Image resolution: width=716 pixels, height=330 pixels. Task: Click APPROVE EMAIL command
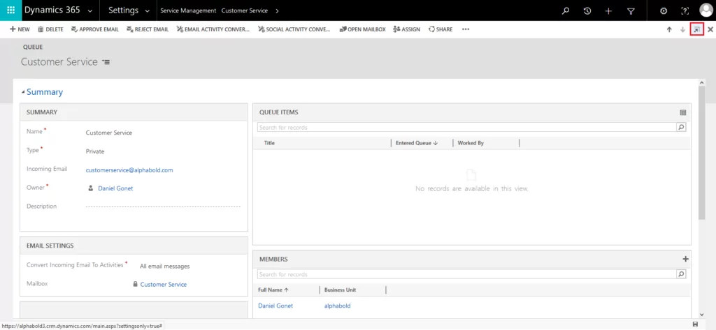(x=94, y=29)
